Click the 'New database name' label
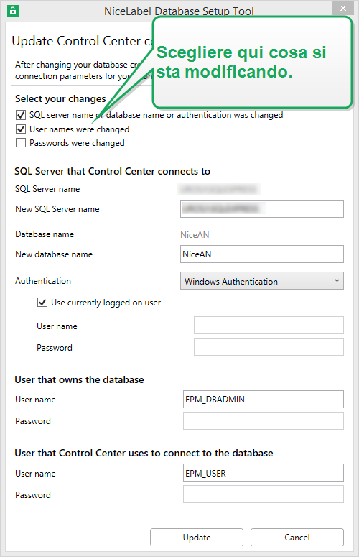The width and height of the screenshot is (359, 557). tap(54, 254)
